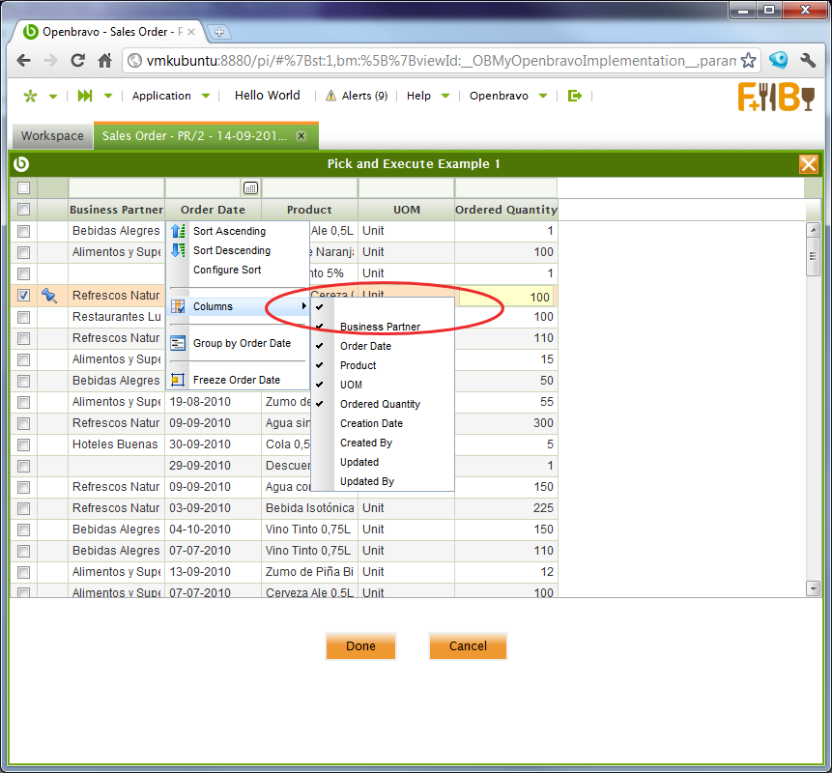The width and height of the screenshot is (832, 773).
Task: Click the blue extension icon in browser toolbar
Action: tap(779, 60)
